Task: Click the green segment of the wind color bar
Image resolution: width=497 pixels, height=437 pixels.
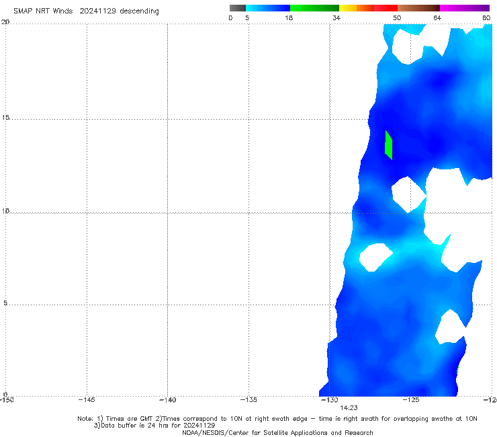Action: pos(314,8)
